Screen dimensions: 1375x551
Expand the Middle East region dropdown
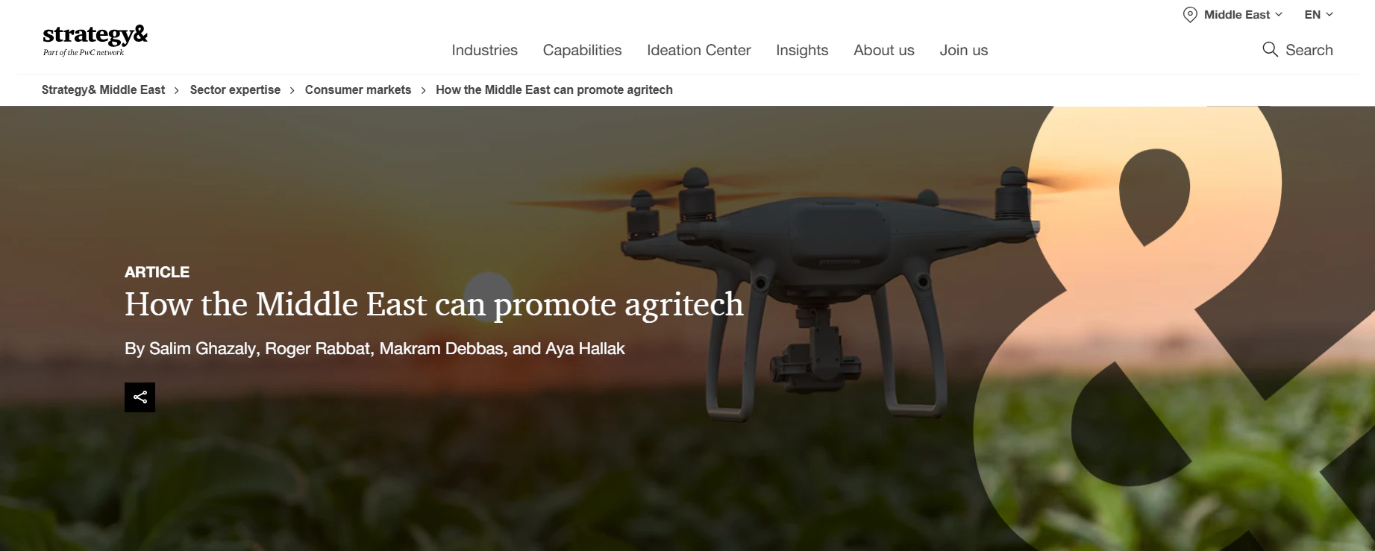(1244, 15)
